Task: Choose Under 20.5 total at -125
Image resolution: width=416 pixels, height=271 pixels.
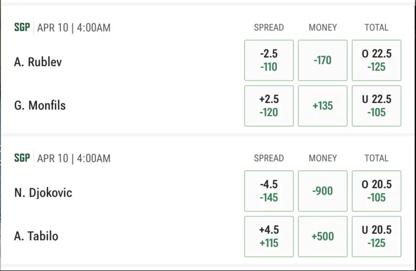Action: (377, 237)
